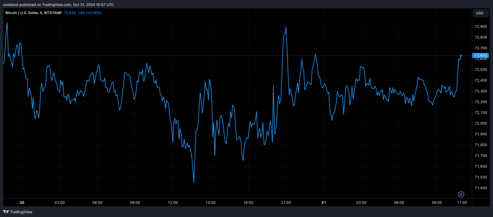Screen dimensions: 493x217
Task: Click the 11:00 time axis label
Action: [462, 203]
